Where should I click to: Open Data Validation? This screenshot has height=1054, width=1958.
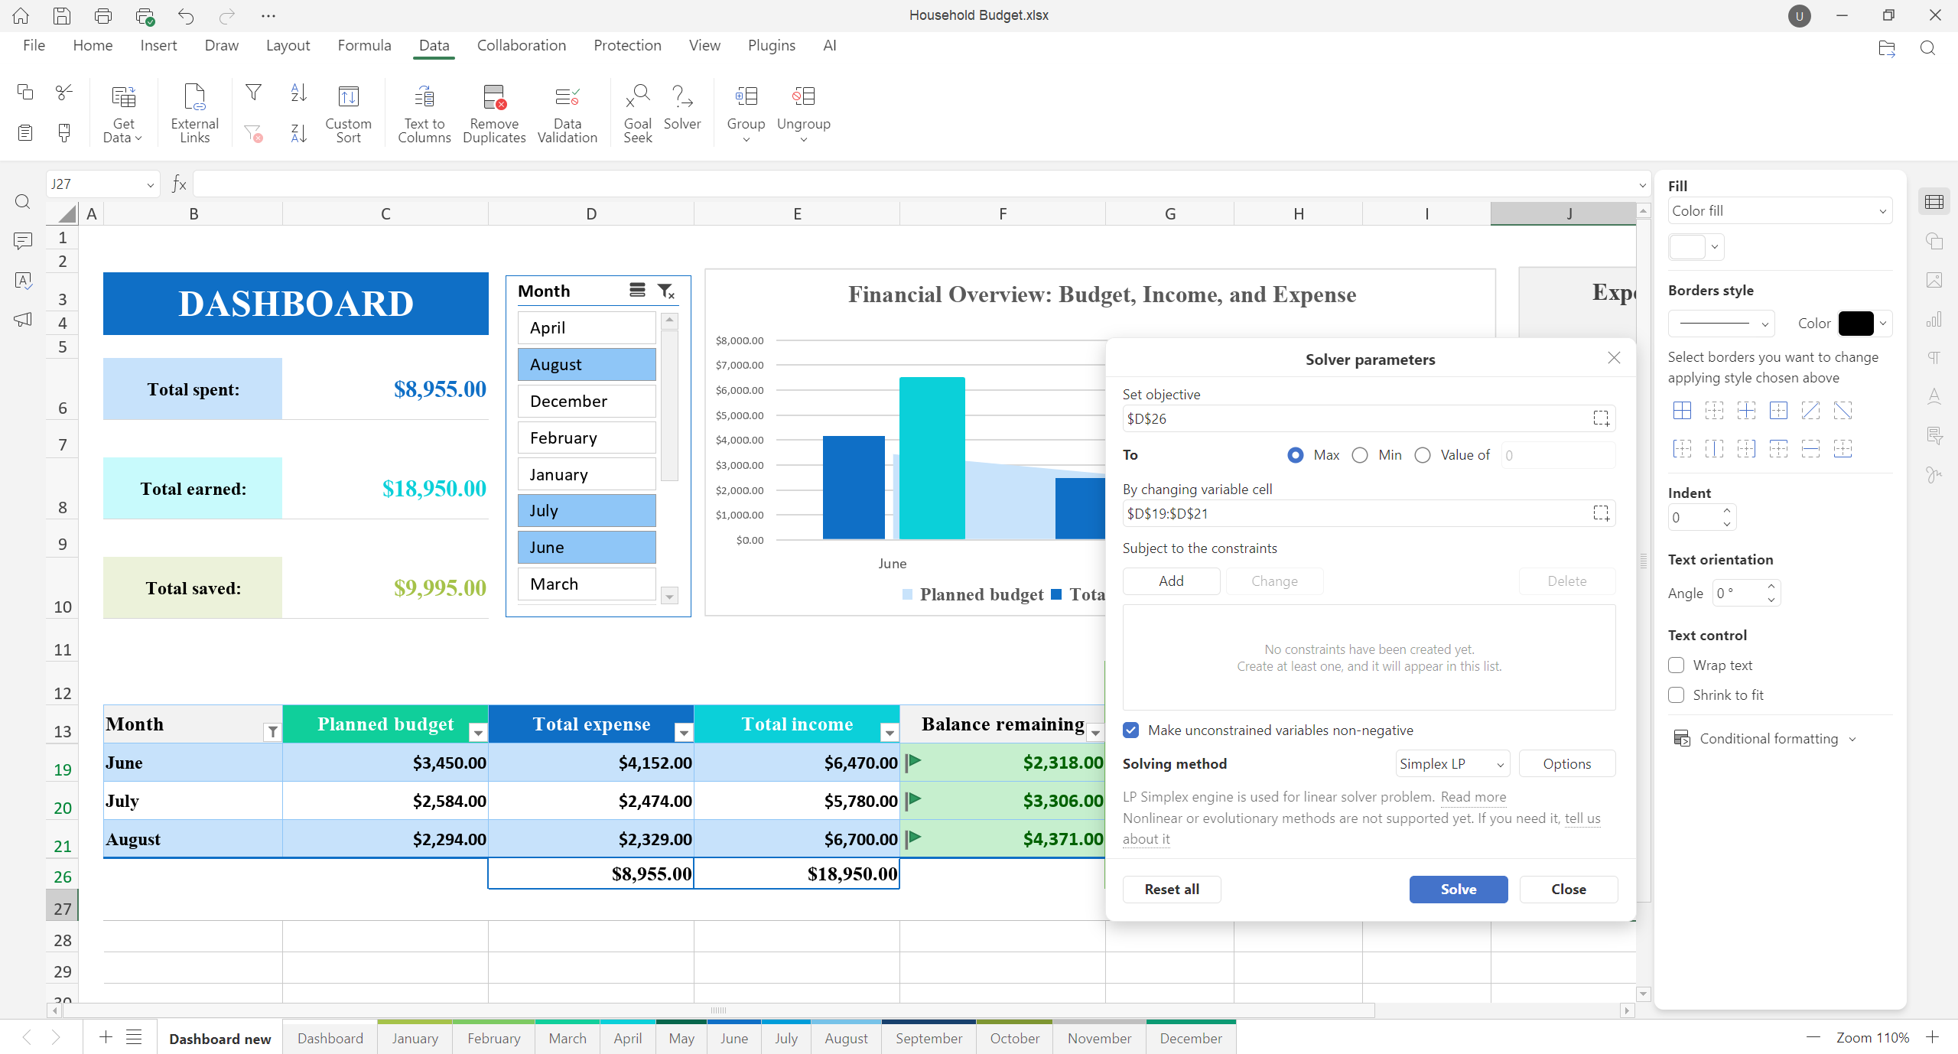(566, 112)
